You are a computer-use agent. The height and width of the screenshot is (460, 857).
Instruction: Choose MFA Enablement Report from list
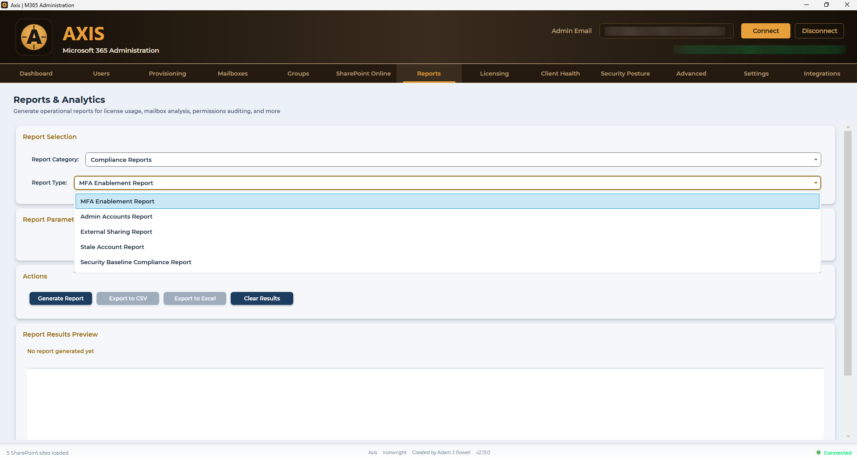pyautogui.click(x=447, y=201)
